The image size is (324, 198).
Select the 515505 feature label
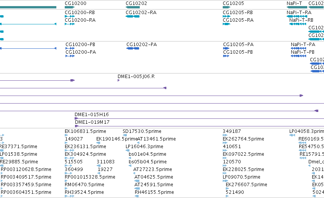(74, 162)
